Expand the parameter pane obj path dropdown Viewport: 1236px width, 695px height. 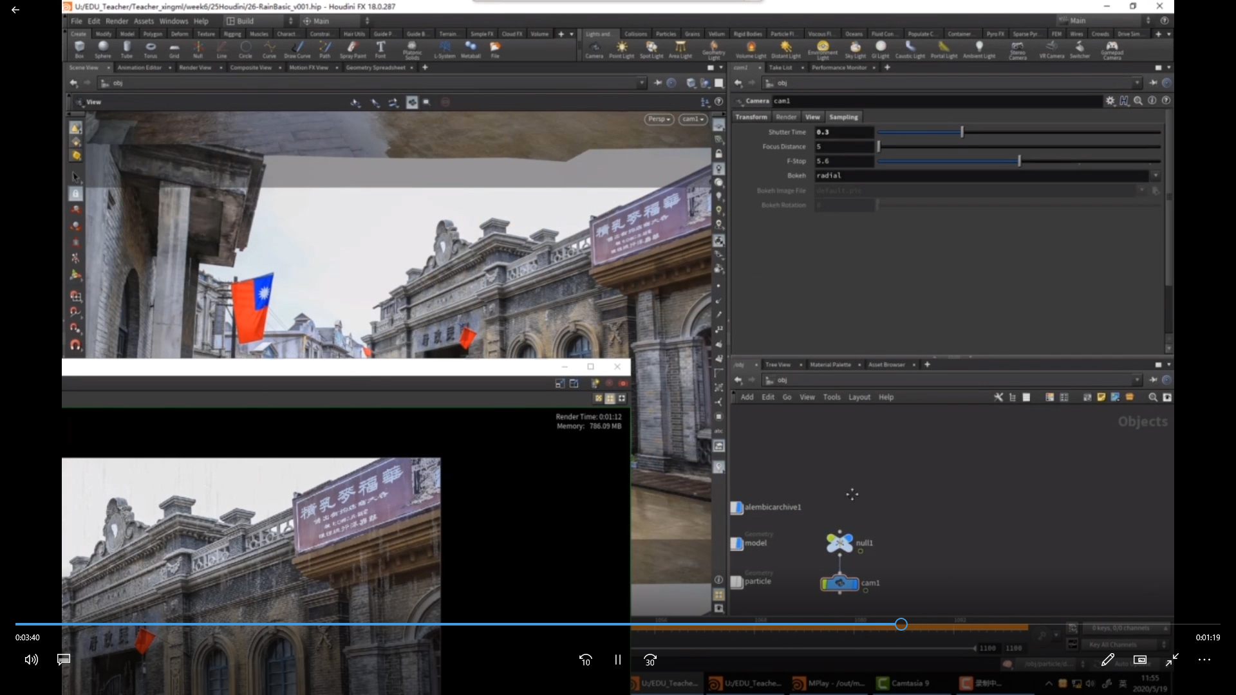pyautogui.click(x=1137, y=83)
